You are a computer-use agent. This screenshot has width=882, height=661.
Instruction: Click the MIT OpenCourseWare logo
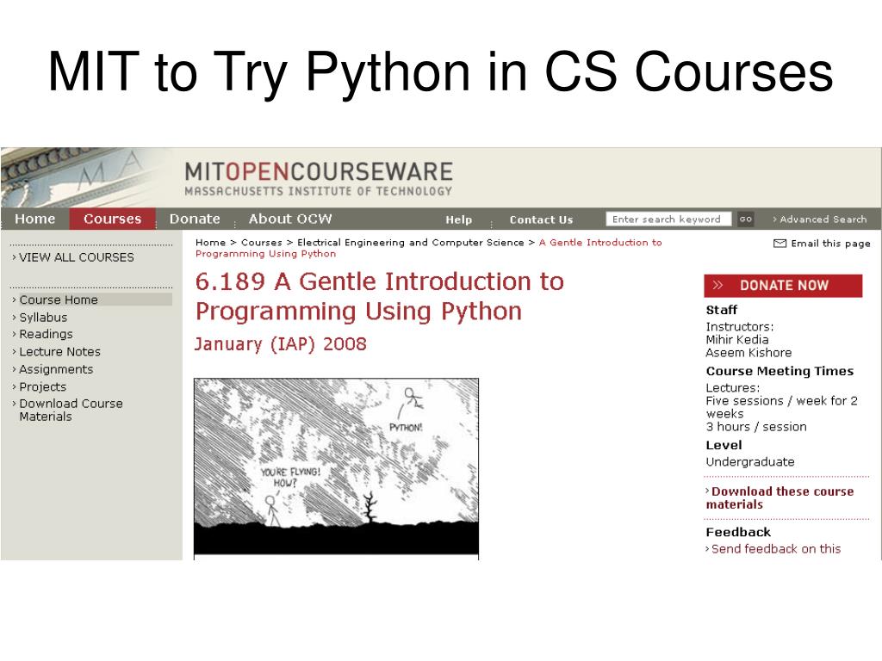(319, 178)
